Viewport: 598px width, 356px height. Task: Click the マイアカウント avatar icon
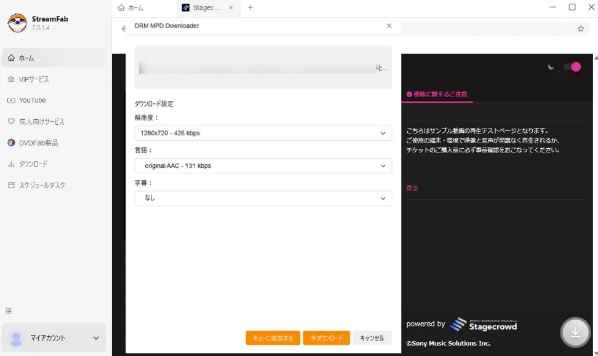16,338
